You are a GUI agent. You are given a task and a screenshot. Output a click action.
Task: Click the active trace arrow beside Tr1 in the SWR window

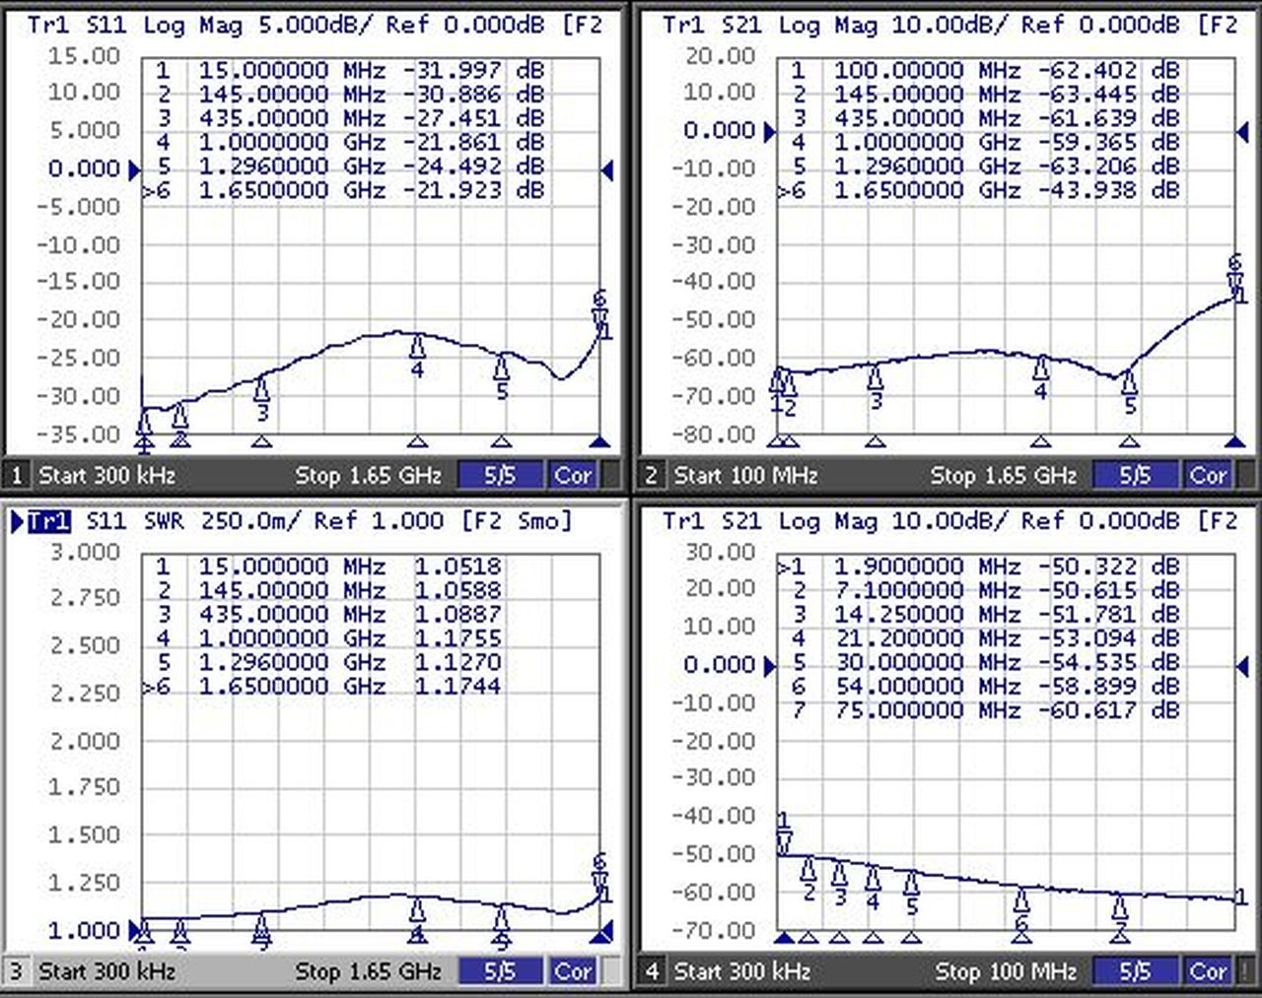tap(17, 521)
